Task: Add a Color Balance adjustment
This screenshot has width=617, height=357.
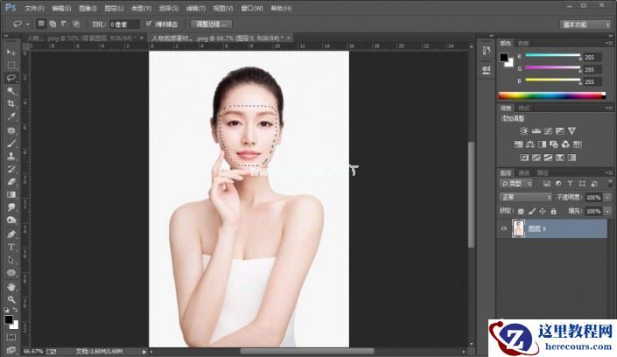Action: coord(530,144)
